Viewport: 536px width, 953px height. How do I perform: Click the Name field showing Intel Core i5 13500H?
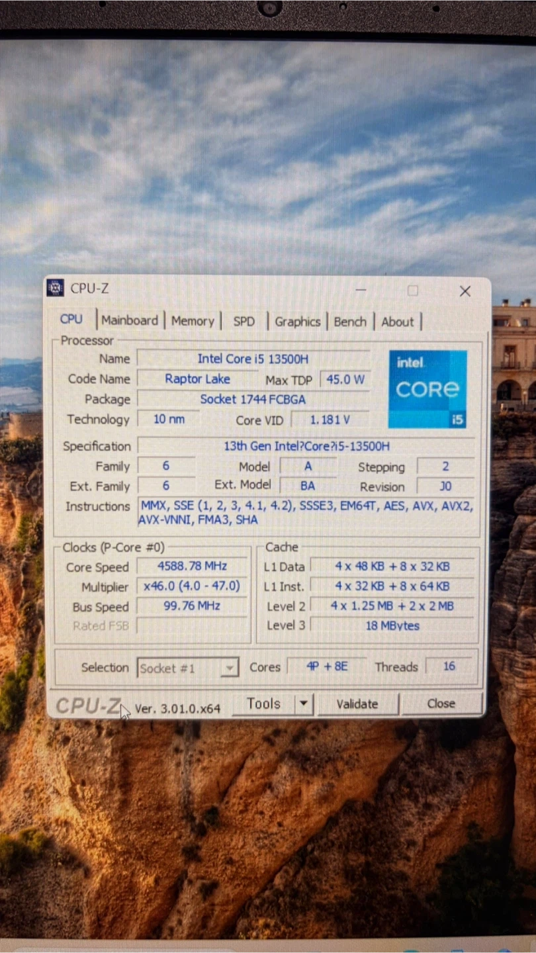click(x=253, y=359)
